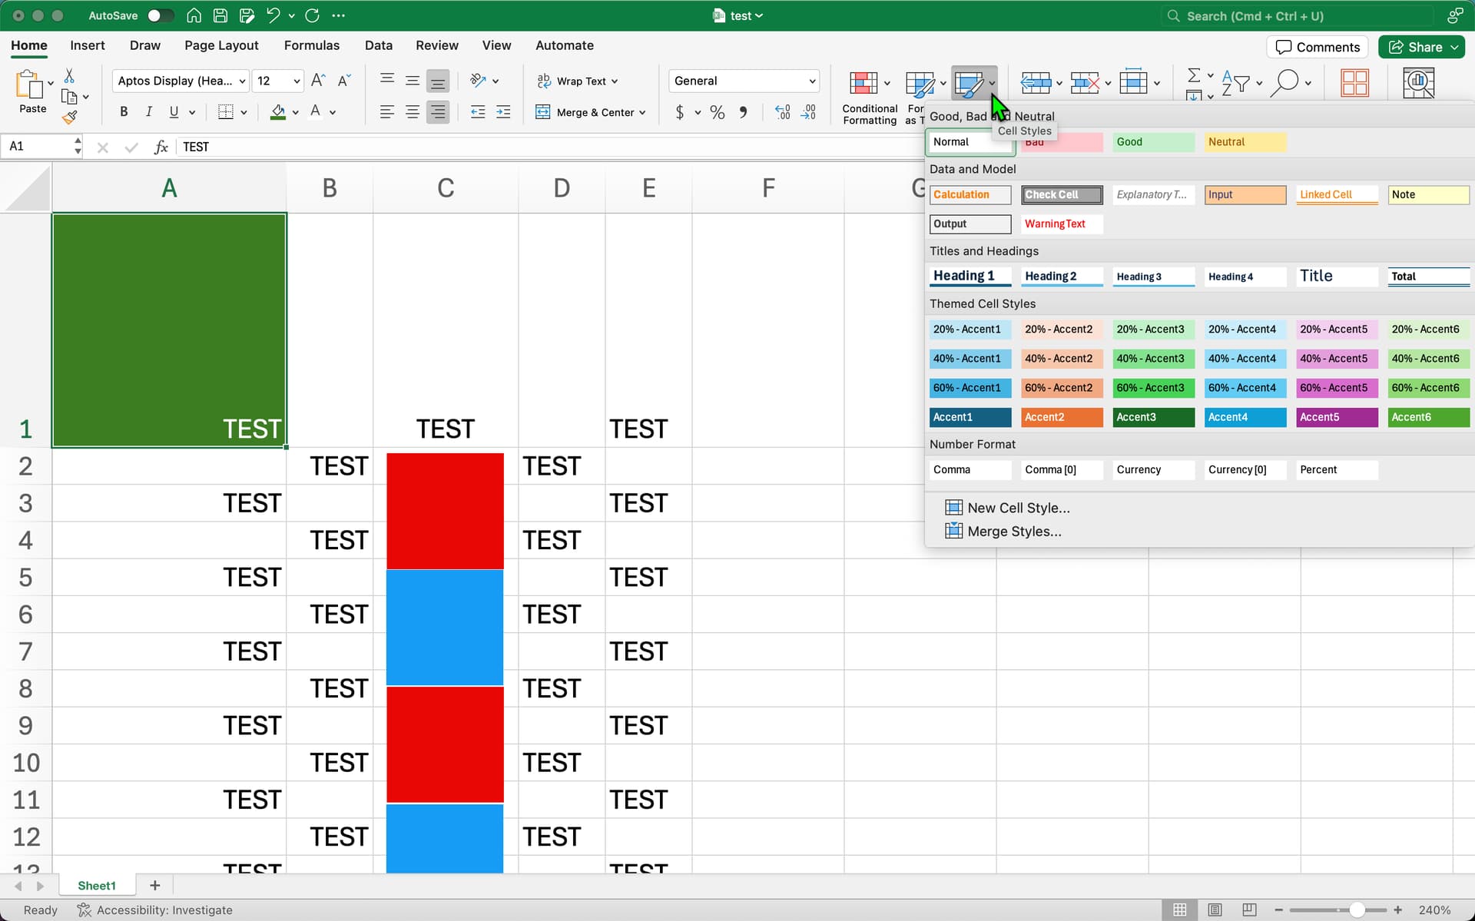Open the Automate ribbon tab
Image resolution: width=1475 pixels, height=921 pixels.
[565, 45]
